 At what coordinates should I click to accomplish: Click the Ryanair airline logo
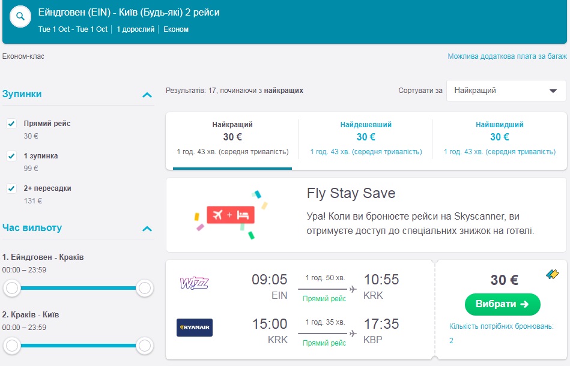pos(194,328)
